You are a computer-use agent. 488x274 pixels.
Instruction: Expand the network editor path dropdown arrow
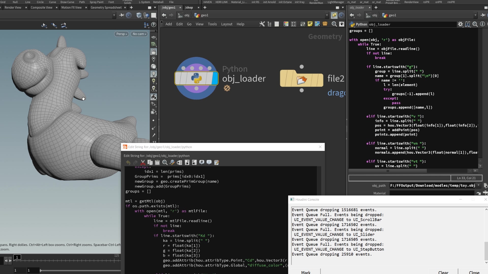[327, 15]
